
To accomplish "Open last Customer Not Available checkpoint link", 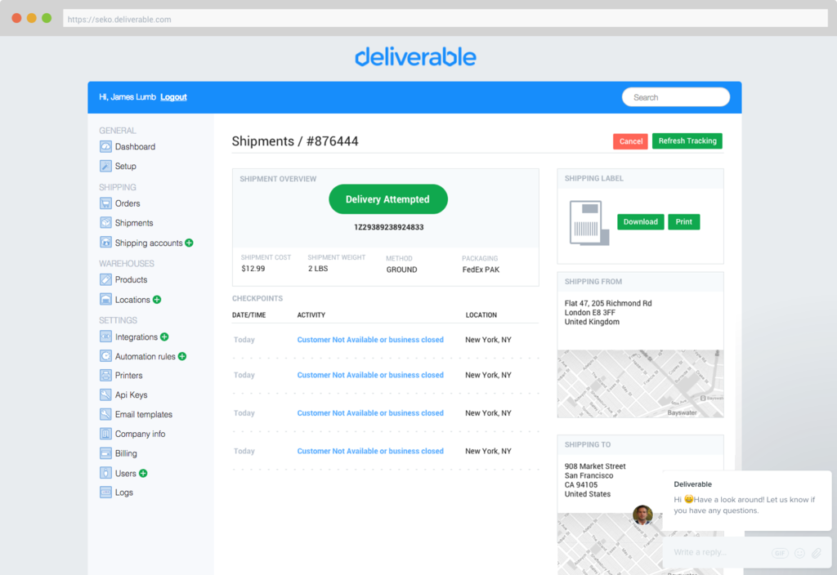I will (x=370, y=451).
